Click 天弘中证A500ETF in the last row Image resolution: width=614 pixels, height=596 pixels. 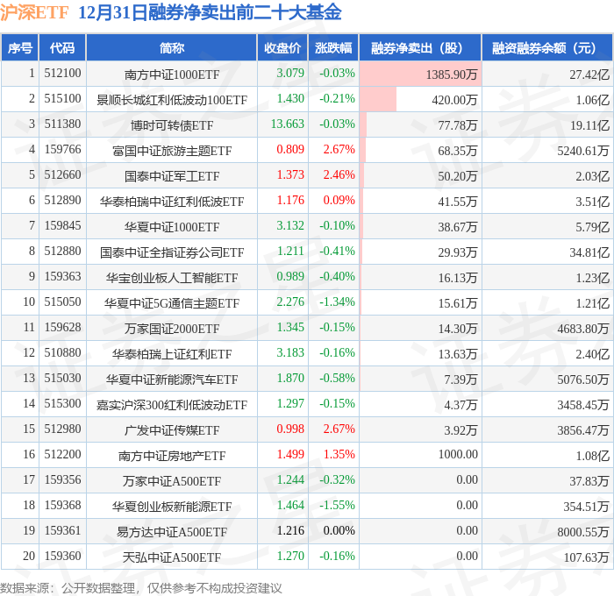(x=172, y=557)
